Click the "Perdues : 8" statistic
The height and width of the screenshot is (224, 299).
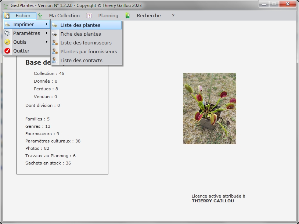pos(46,89)
